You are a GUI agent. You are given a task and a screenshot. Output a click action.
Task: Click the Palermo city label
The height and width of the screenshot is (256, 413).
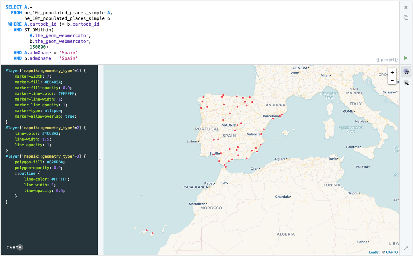point(353,147)
